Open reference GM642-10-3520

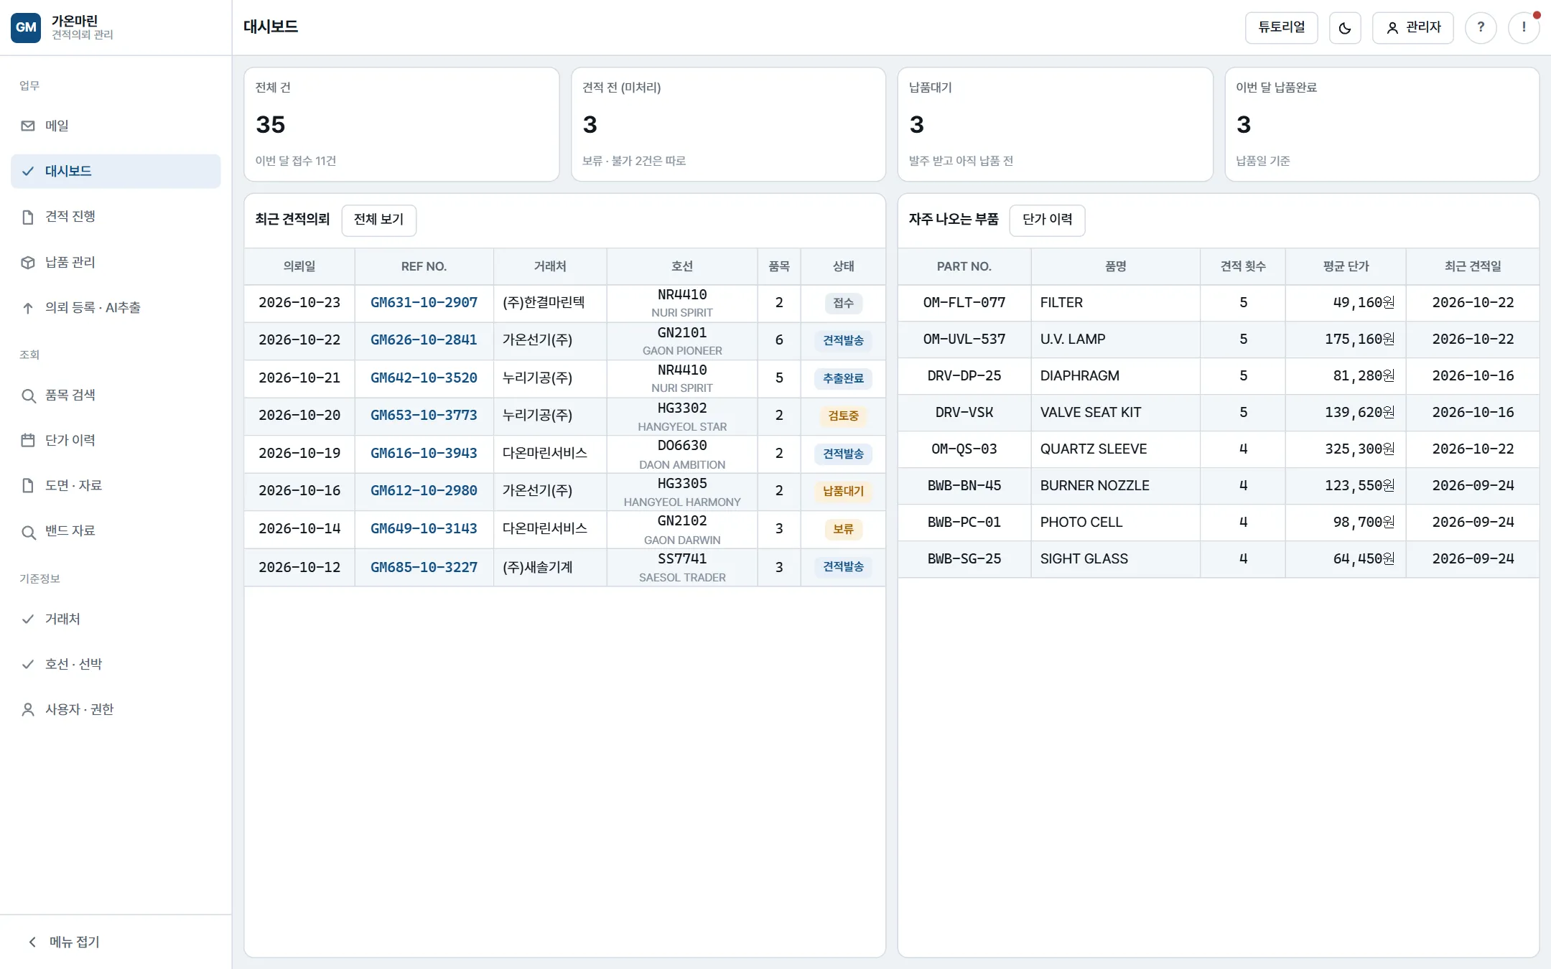click(x=424, y=378)
